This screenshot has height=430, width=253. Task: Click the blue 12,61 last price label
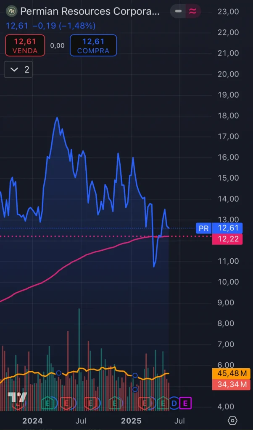[x=227, y=228]
